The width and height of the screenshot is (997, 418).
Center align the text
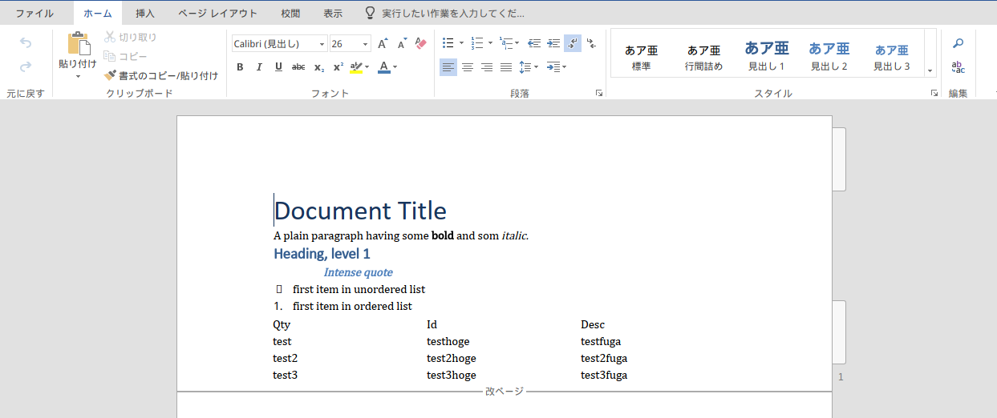pyautogui.click(x=468, y=67)
